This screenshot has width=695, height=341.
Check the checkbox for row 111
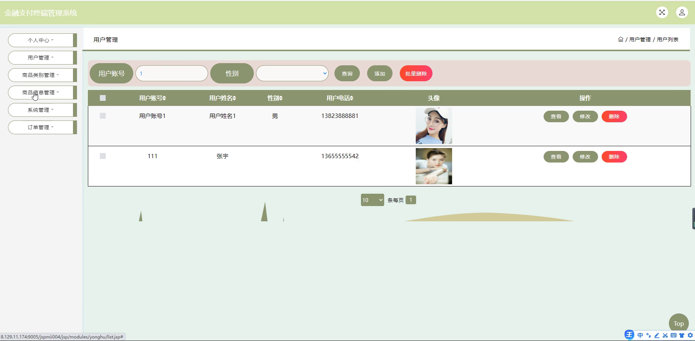[103, 156]
